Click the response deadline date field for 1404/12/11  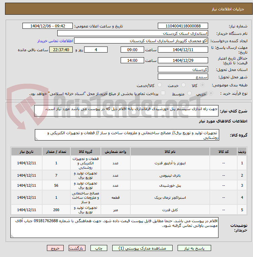click(183, 50)
